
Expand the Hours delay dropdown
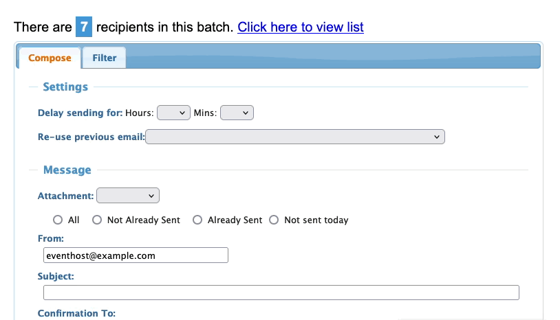pos(173,113)
